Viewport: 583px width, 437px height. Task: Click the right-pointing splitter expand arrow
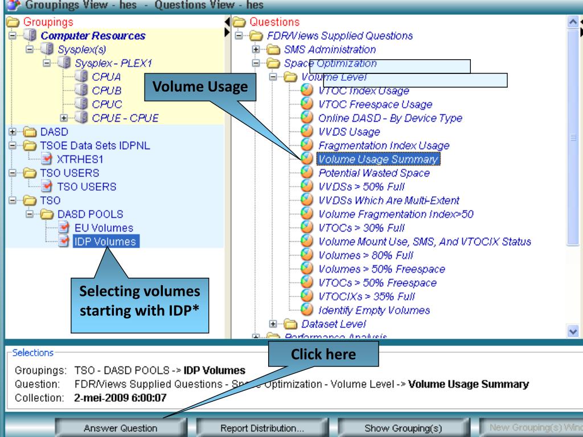point(227,32)
